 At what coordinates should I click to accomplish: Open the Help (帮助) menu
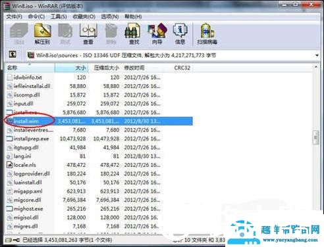pyautogui.click(x=133, y=16)
